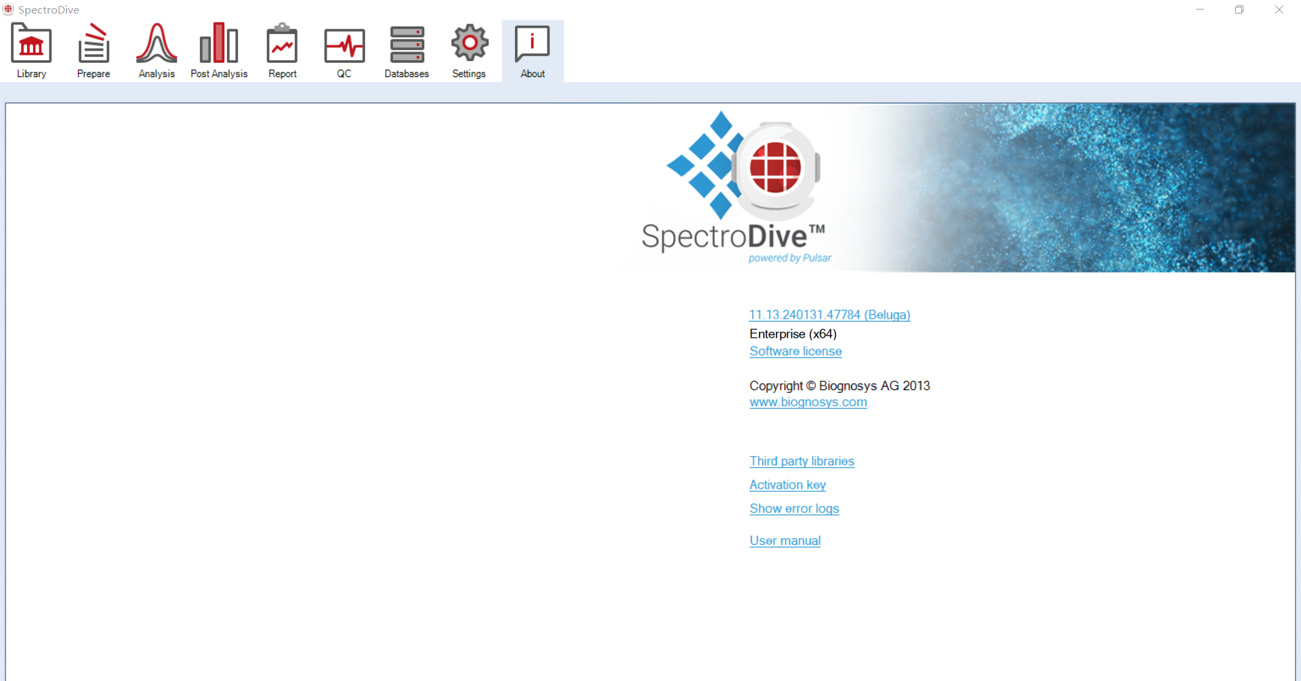The width and height of the screenshot is (1301, 681).
Task: Click the Copyright Biognosys AG 2013 text
Action: 840,386
